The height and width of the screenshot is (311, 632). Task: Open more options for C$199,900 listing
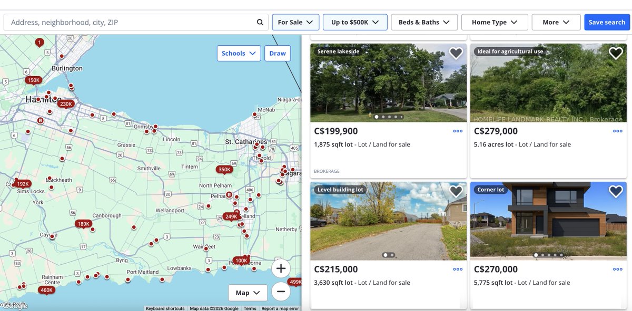458,131
